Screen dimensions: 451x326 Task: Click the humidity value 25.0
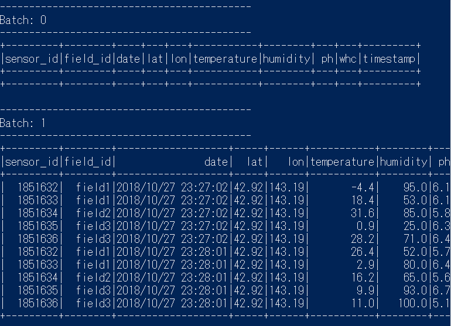click(415, 227)
